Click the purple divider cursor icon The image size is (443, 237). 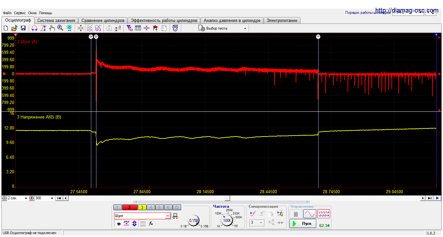(147, 28)
